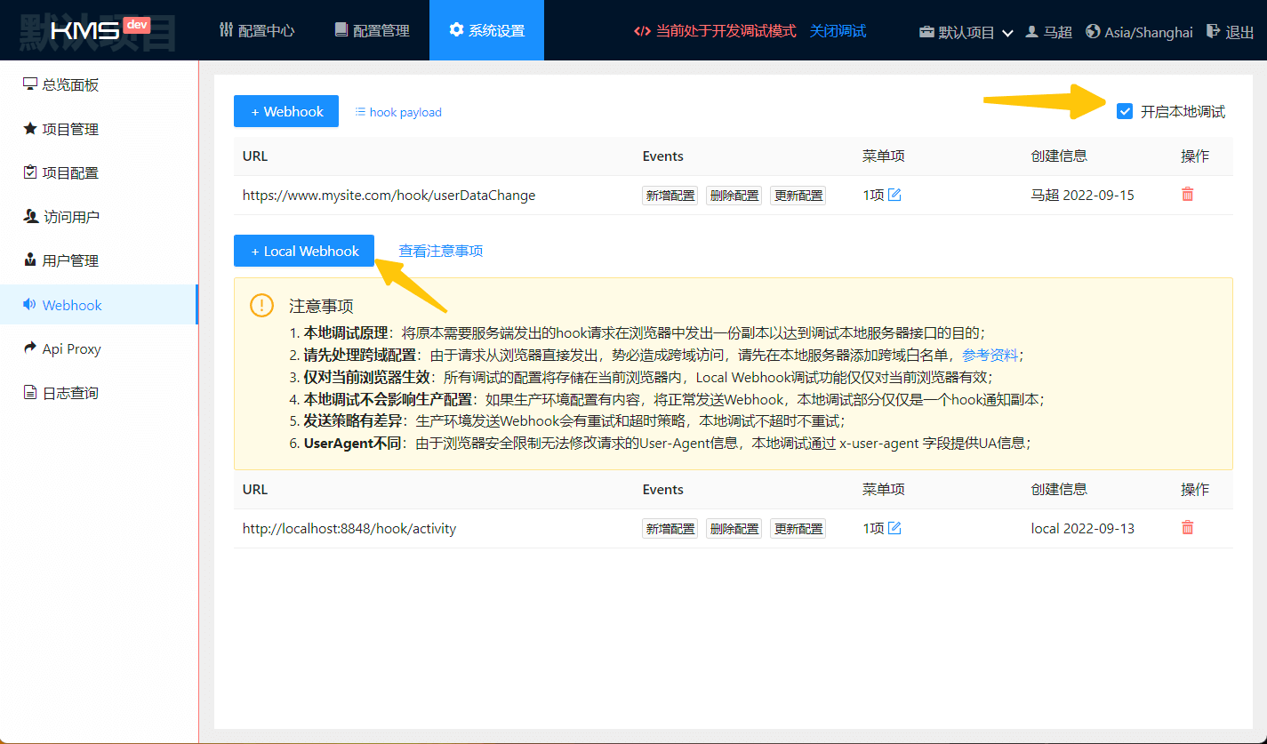The height and width of the screenshot is (744, 1267).
Task: Click the + Local Webhook button
Action: (303, 251)
